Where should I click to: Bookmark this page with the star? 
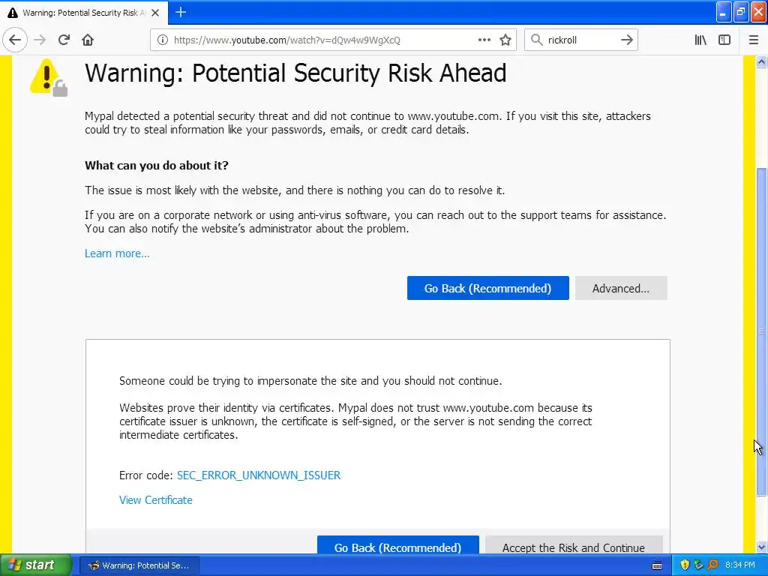(505, 40)
